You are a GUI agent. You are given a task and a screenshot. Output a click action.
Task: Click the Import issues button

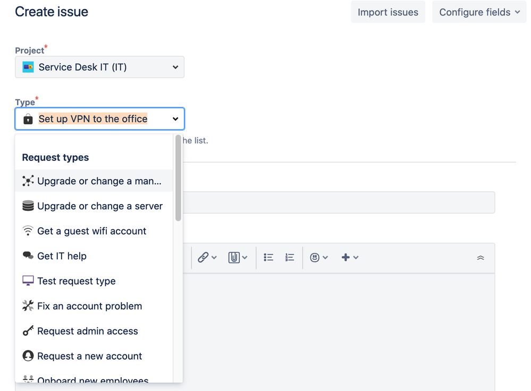[387, 12]
